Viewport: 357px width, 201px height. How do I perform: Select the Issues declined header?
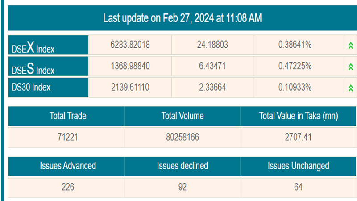pos(182,166)
